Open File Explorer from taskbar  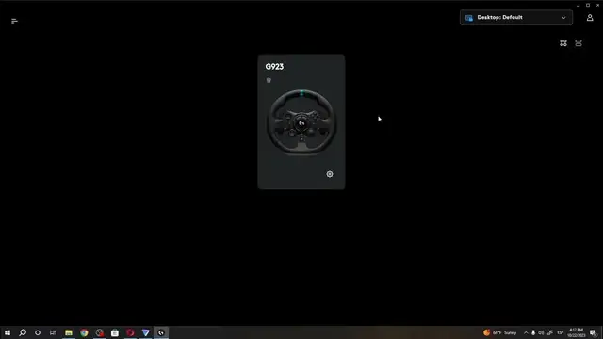[69, 332]
